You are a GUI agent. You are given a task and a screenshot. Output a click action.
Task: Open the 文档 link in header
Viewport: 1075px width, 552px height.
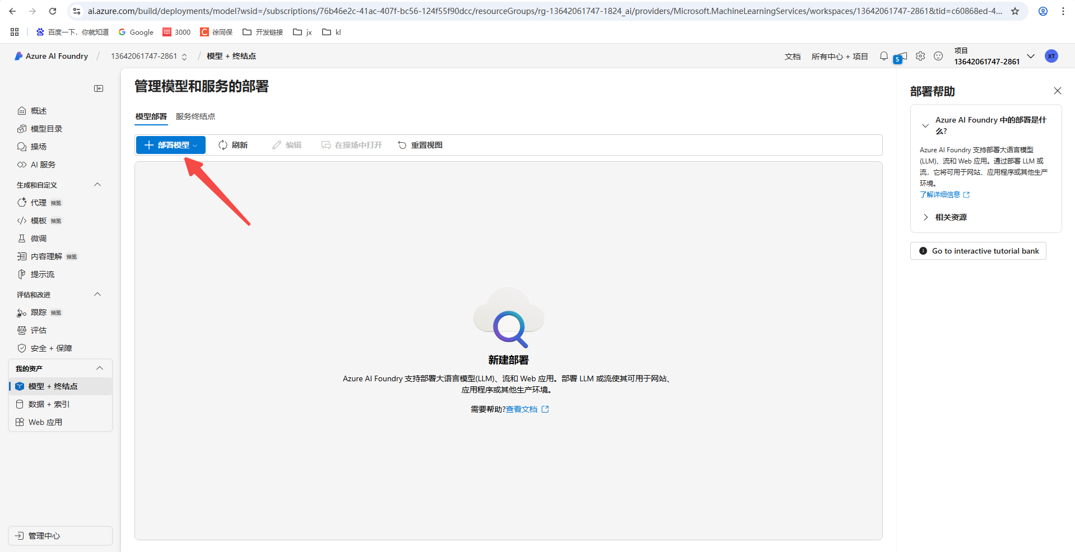(x=793, y=57)
